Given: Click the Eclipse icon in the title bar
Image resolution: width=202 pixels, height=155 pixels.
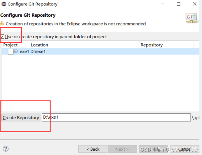Looking at the screenshot, I should tap(4, 4).
